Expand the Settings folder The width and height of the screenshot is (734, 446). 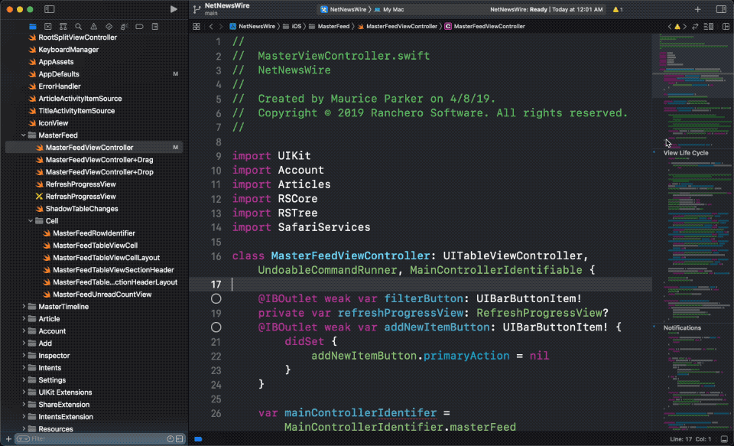click(24, 380)
